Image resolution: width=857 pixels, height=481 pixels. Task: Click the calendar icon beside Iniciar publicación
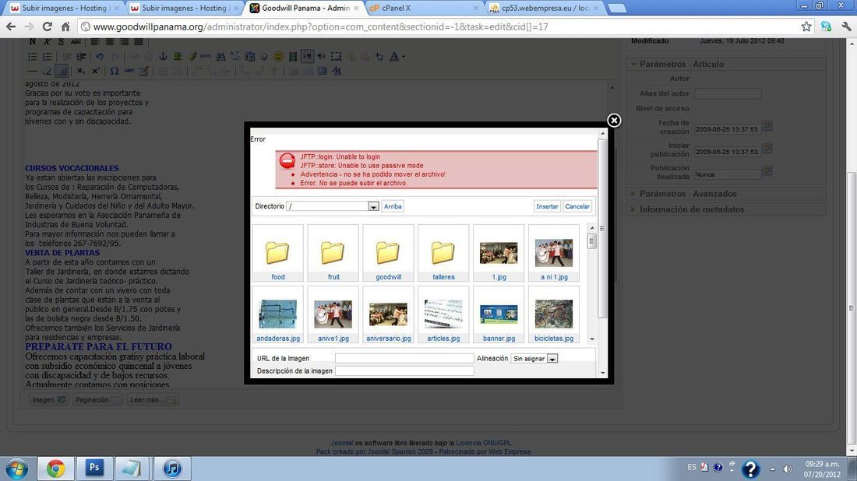point(767,149)
